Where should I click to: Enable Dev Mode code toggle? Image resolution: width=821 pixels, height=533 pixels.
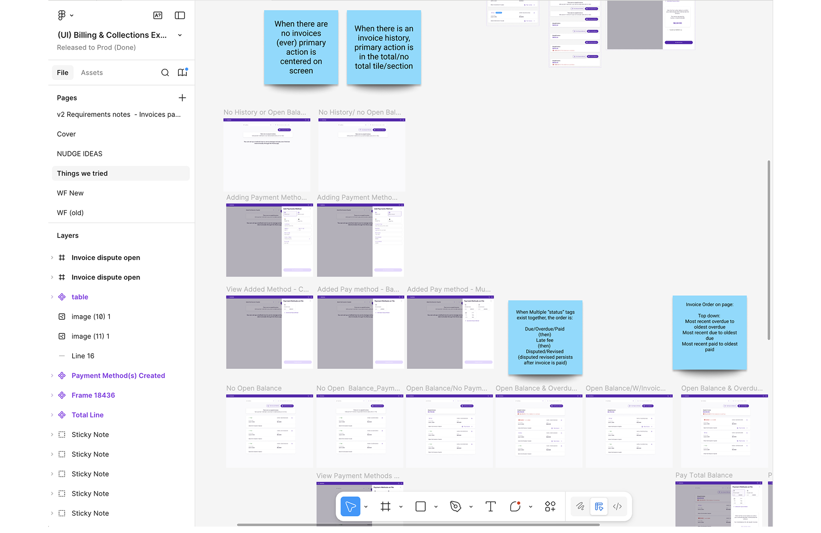point(617,506)
